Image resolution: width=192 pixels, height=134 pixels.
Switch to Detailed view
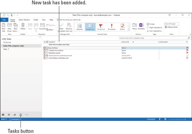(79, 27)
